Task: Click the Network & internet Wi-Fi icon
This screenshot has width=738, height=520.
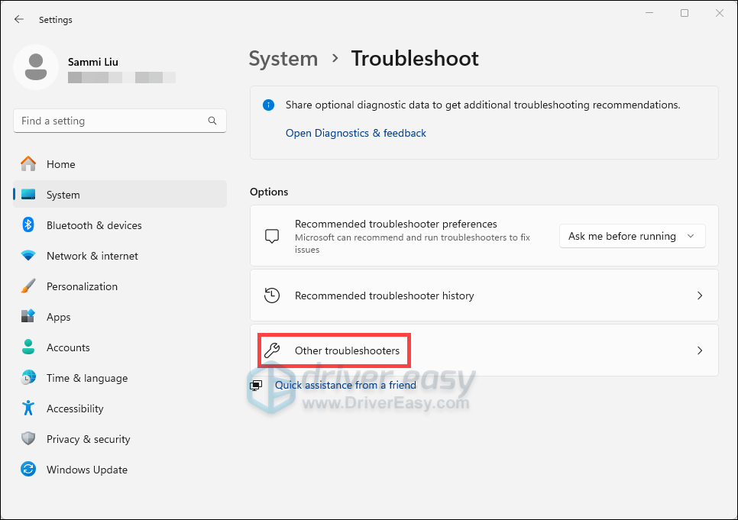Action: coord(28,256)
